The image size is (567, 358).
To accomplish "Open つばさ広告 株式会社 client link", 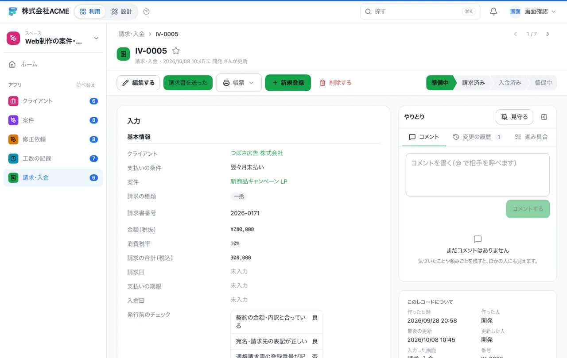I will 257,153.
